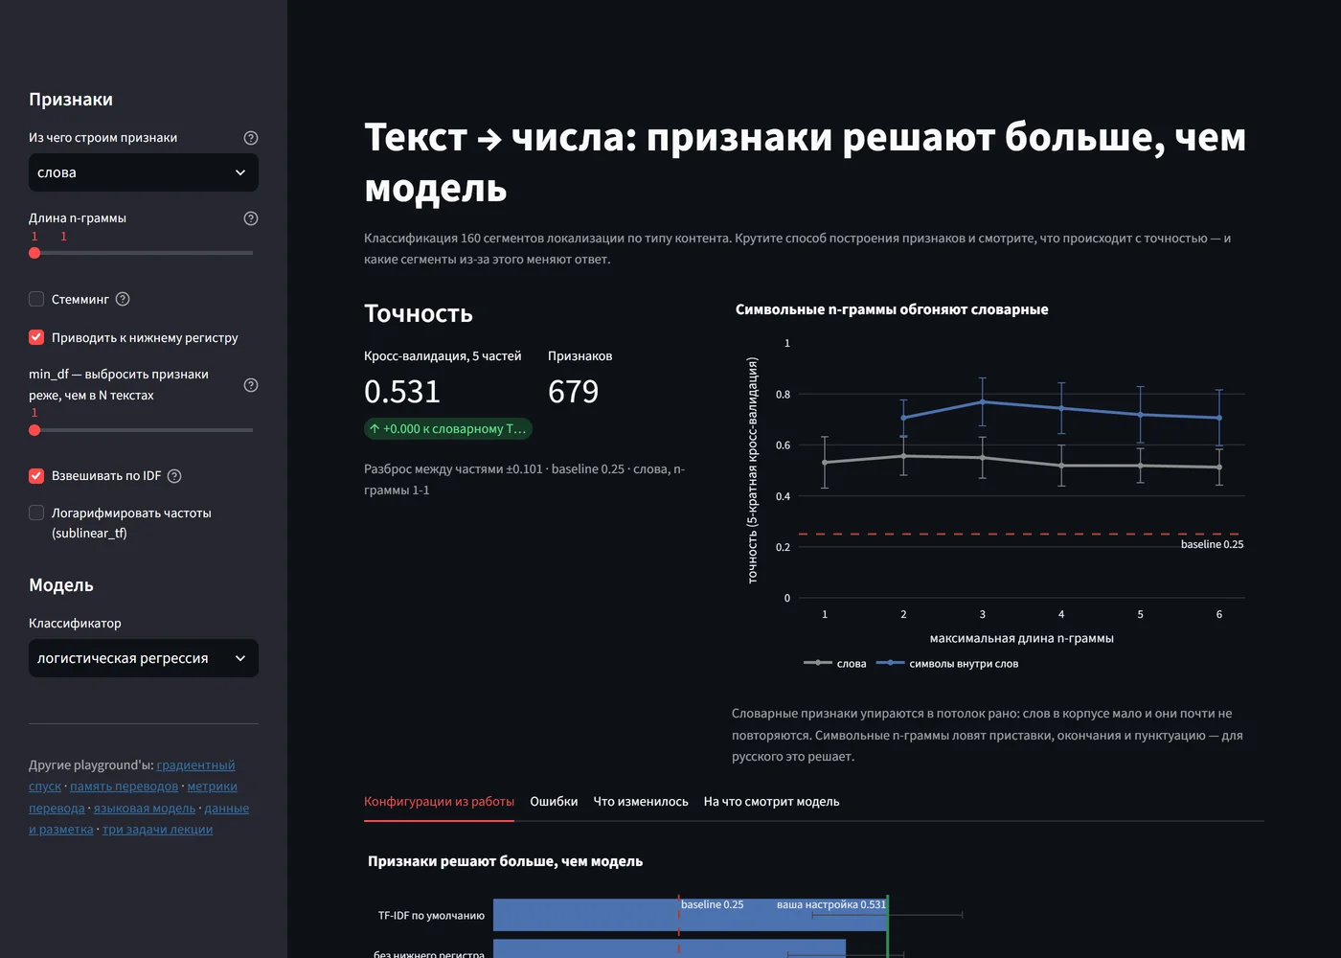The height and width of the screenshot is (958, 1341).
Task: Disable 'Взвешивать по IDF' checkbox
Action: (x=36, y=475)
